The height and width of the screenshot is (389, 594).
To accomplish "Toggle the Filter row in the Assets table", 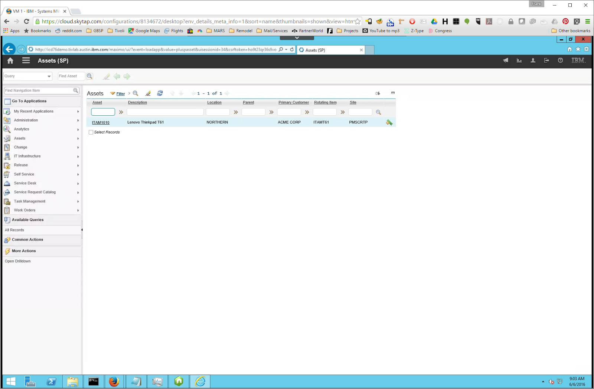I will tap(120, 93).
